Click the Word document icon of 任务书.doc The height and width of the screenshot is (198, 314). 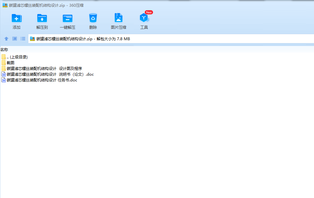4,80
